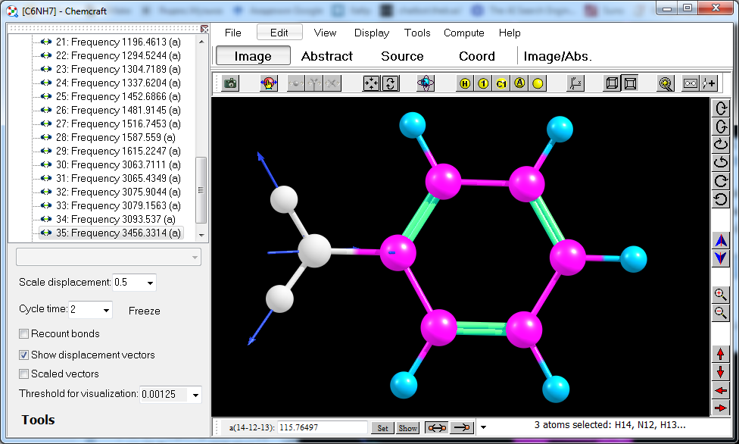Click the yellow C1 label icon
This screenshot has height=444, width=739.
coord(501,83)
